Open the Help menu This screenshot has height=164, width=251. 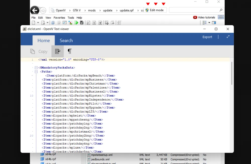[x=79, y=18]
